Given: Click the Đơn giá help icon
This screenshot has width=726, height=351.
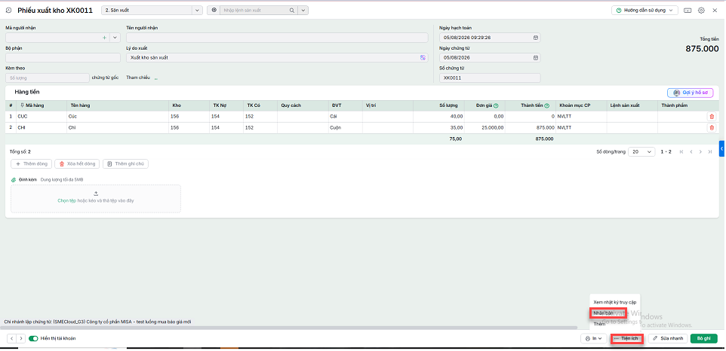Looking at the screenshot, I should click(496, 105).
